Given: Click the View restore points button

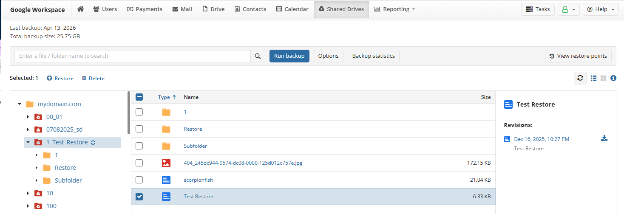Looking at the screenshot, I should (x=578, y=56).
